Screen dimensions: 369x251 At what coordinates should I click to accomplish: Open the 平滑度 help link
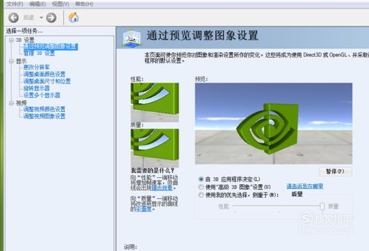coord(144,209)
